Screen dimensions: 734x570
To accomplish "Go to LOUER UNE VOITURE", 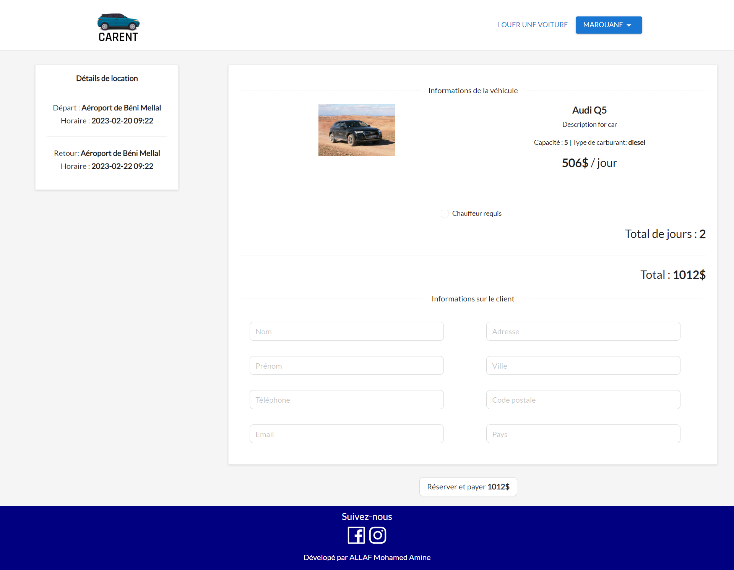I will (533, 25).
